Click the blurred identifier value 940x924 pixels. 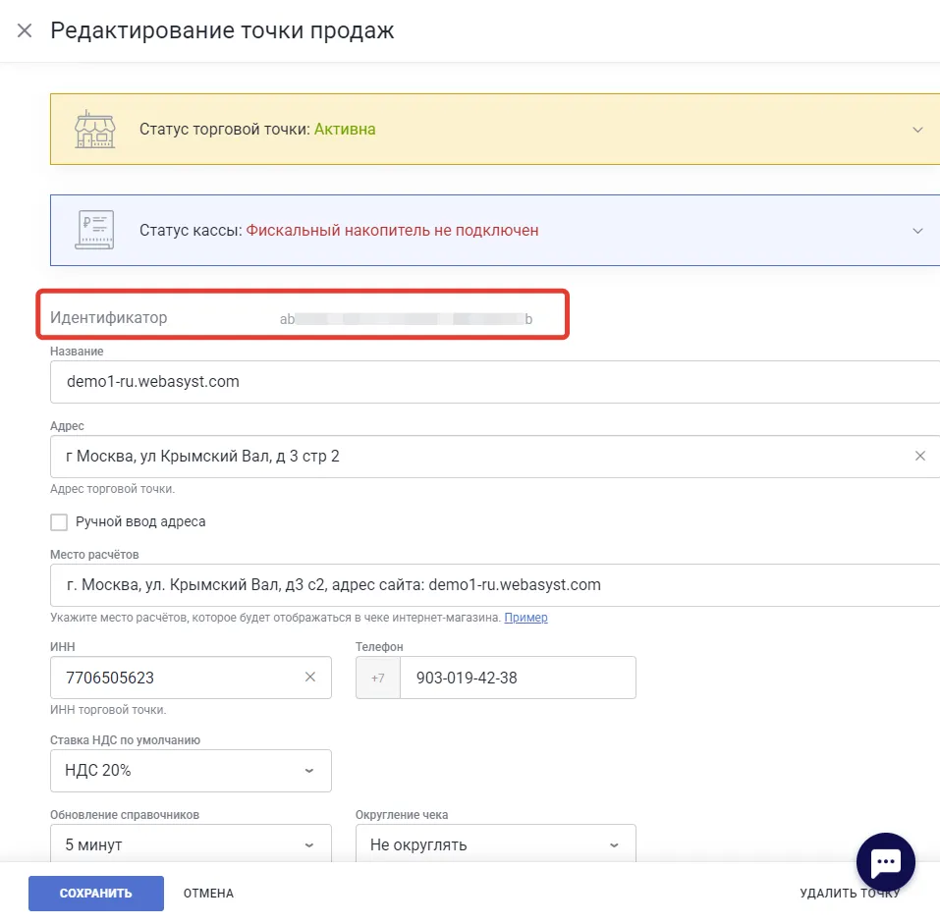[x=406, y=319]
